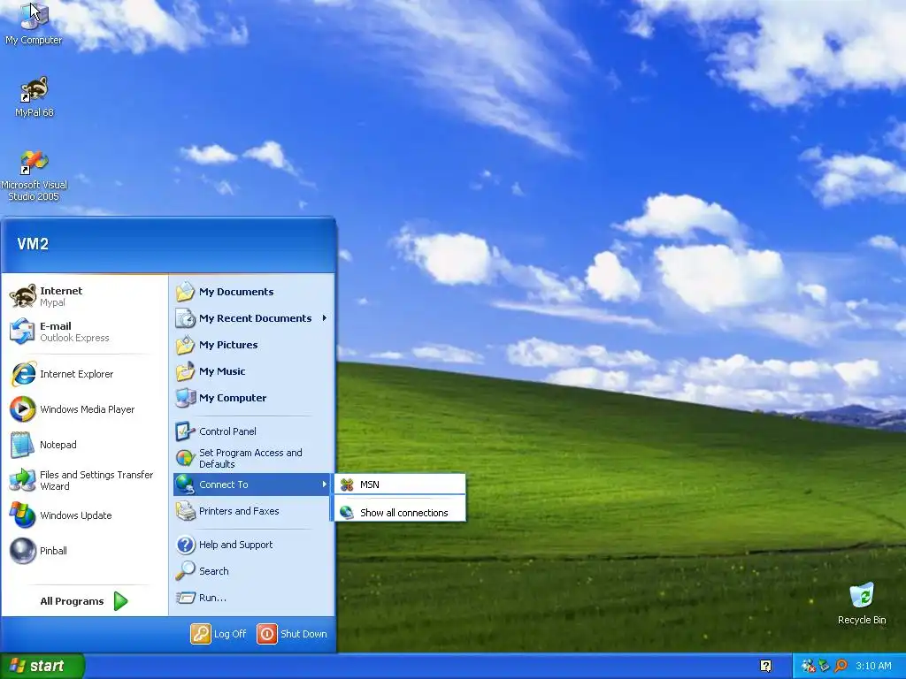Viewport: 906px width, 679px height.
Task: Open Help and Support
Action: [252, 545]
